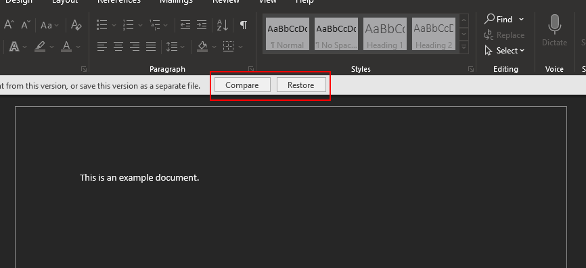Open line and paragraph spacing menu

(175, 47)
